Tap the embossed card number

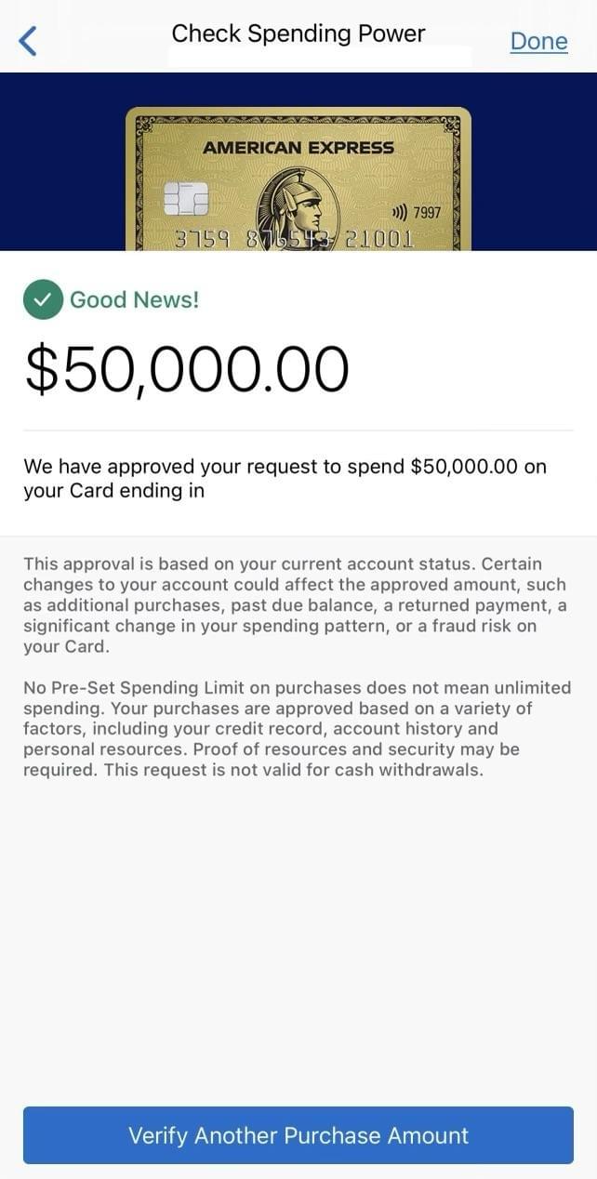point(294,238)
